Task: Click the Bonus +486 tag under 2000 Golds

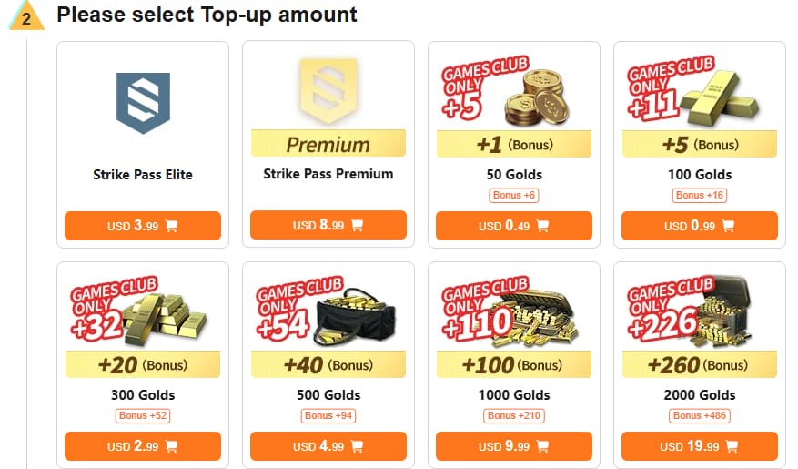Action: tap(700, 415)
